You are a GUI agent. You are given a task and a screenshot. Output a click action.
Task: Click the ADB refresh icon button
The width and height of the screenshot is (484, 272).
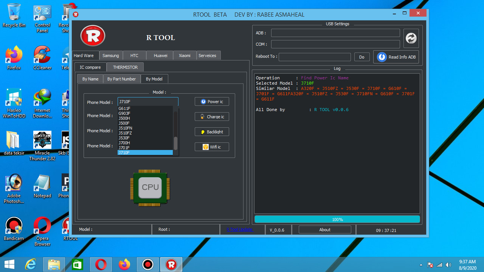411,38
